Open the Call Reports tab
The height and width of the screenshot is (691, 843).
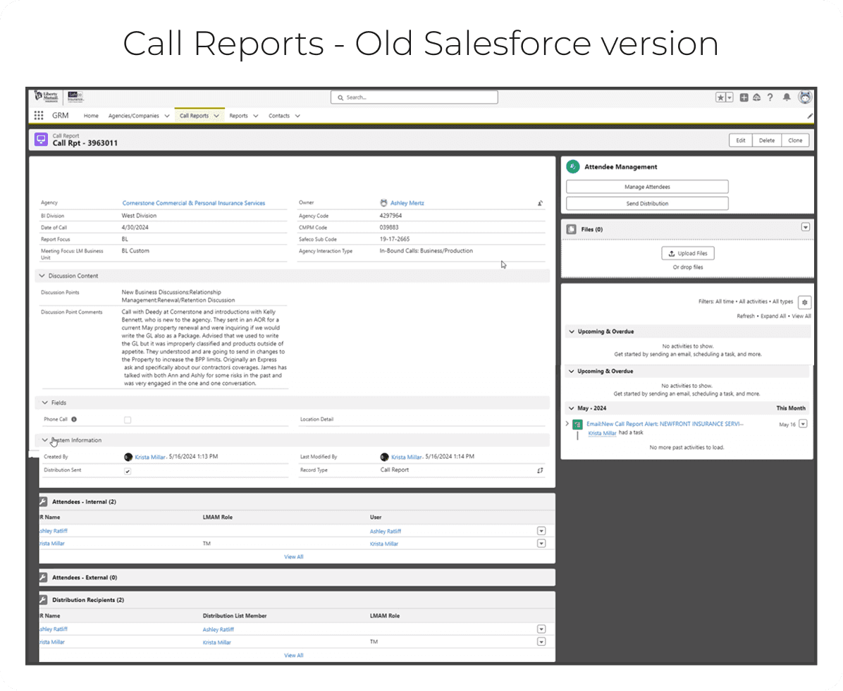click(194, 116)
